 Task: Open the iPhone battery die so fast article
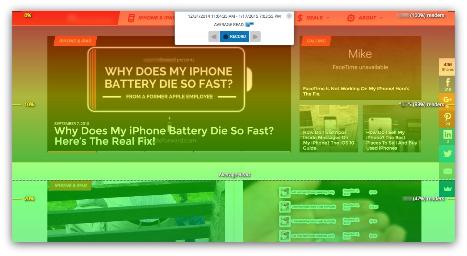click(164, 136)
